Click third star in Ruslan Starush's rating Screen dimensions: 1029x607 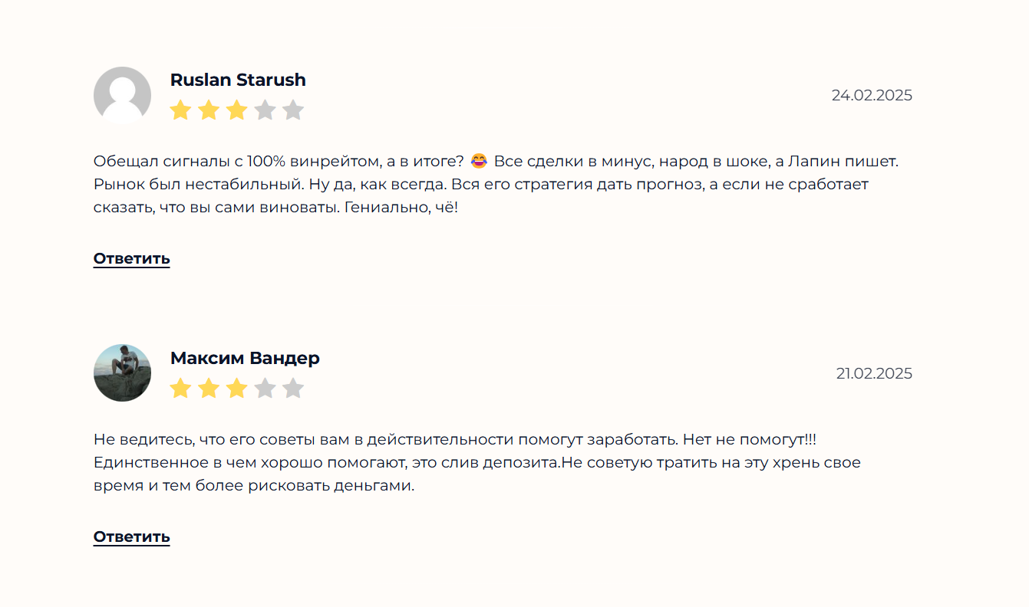[x=237, y=110]
